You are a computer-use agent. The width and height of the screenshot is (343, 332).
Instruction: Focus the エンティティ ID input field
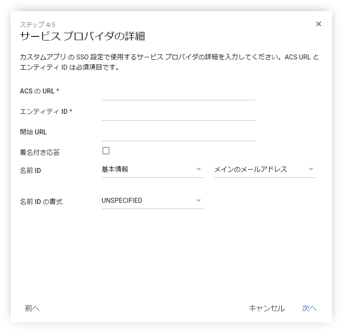pos(178,114)
